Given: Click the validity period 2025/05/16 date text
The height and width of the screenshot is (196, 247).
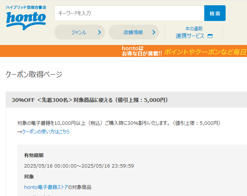Looking at the screenshot, I should pyautogui.click(x=79, y=166).
